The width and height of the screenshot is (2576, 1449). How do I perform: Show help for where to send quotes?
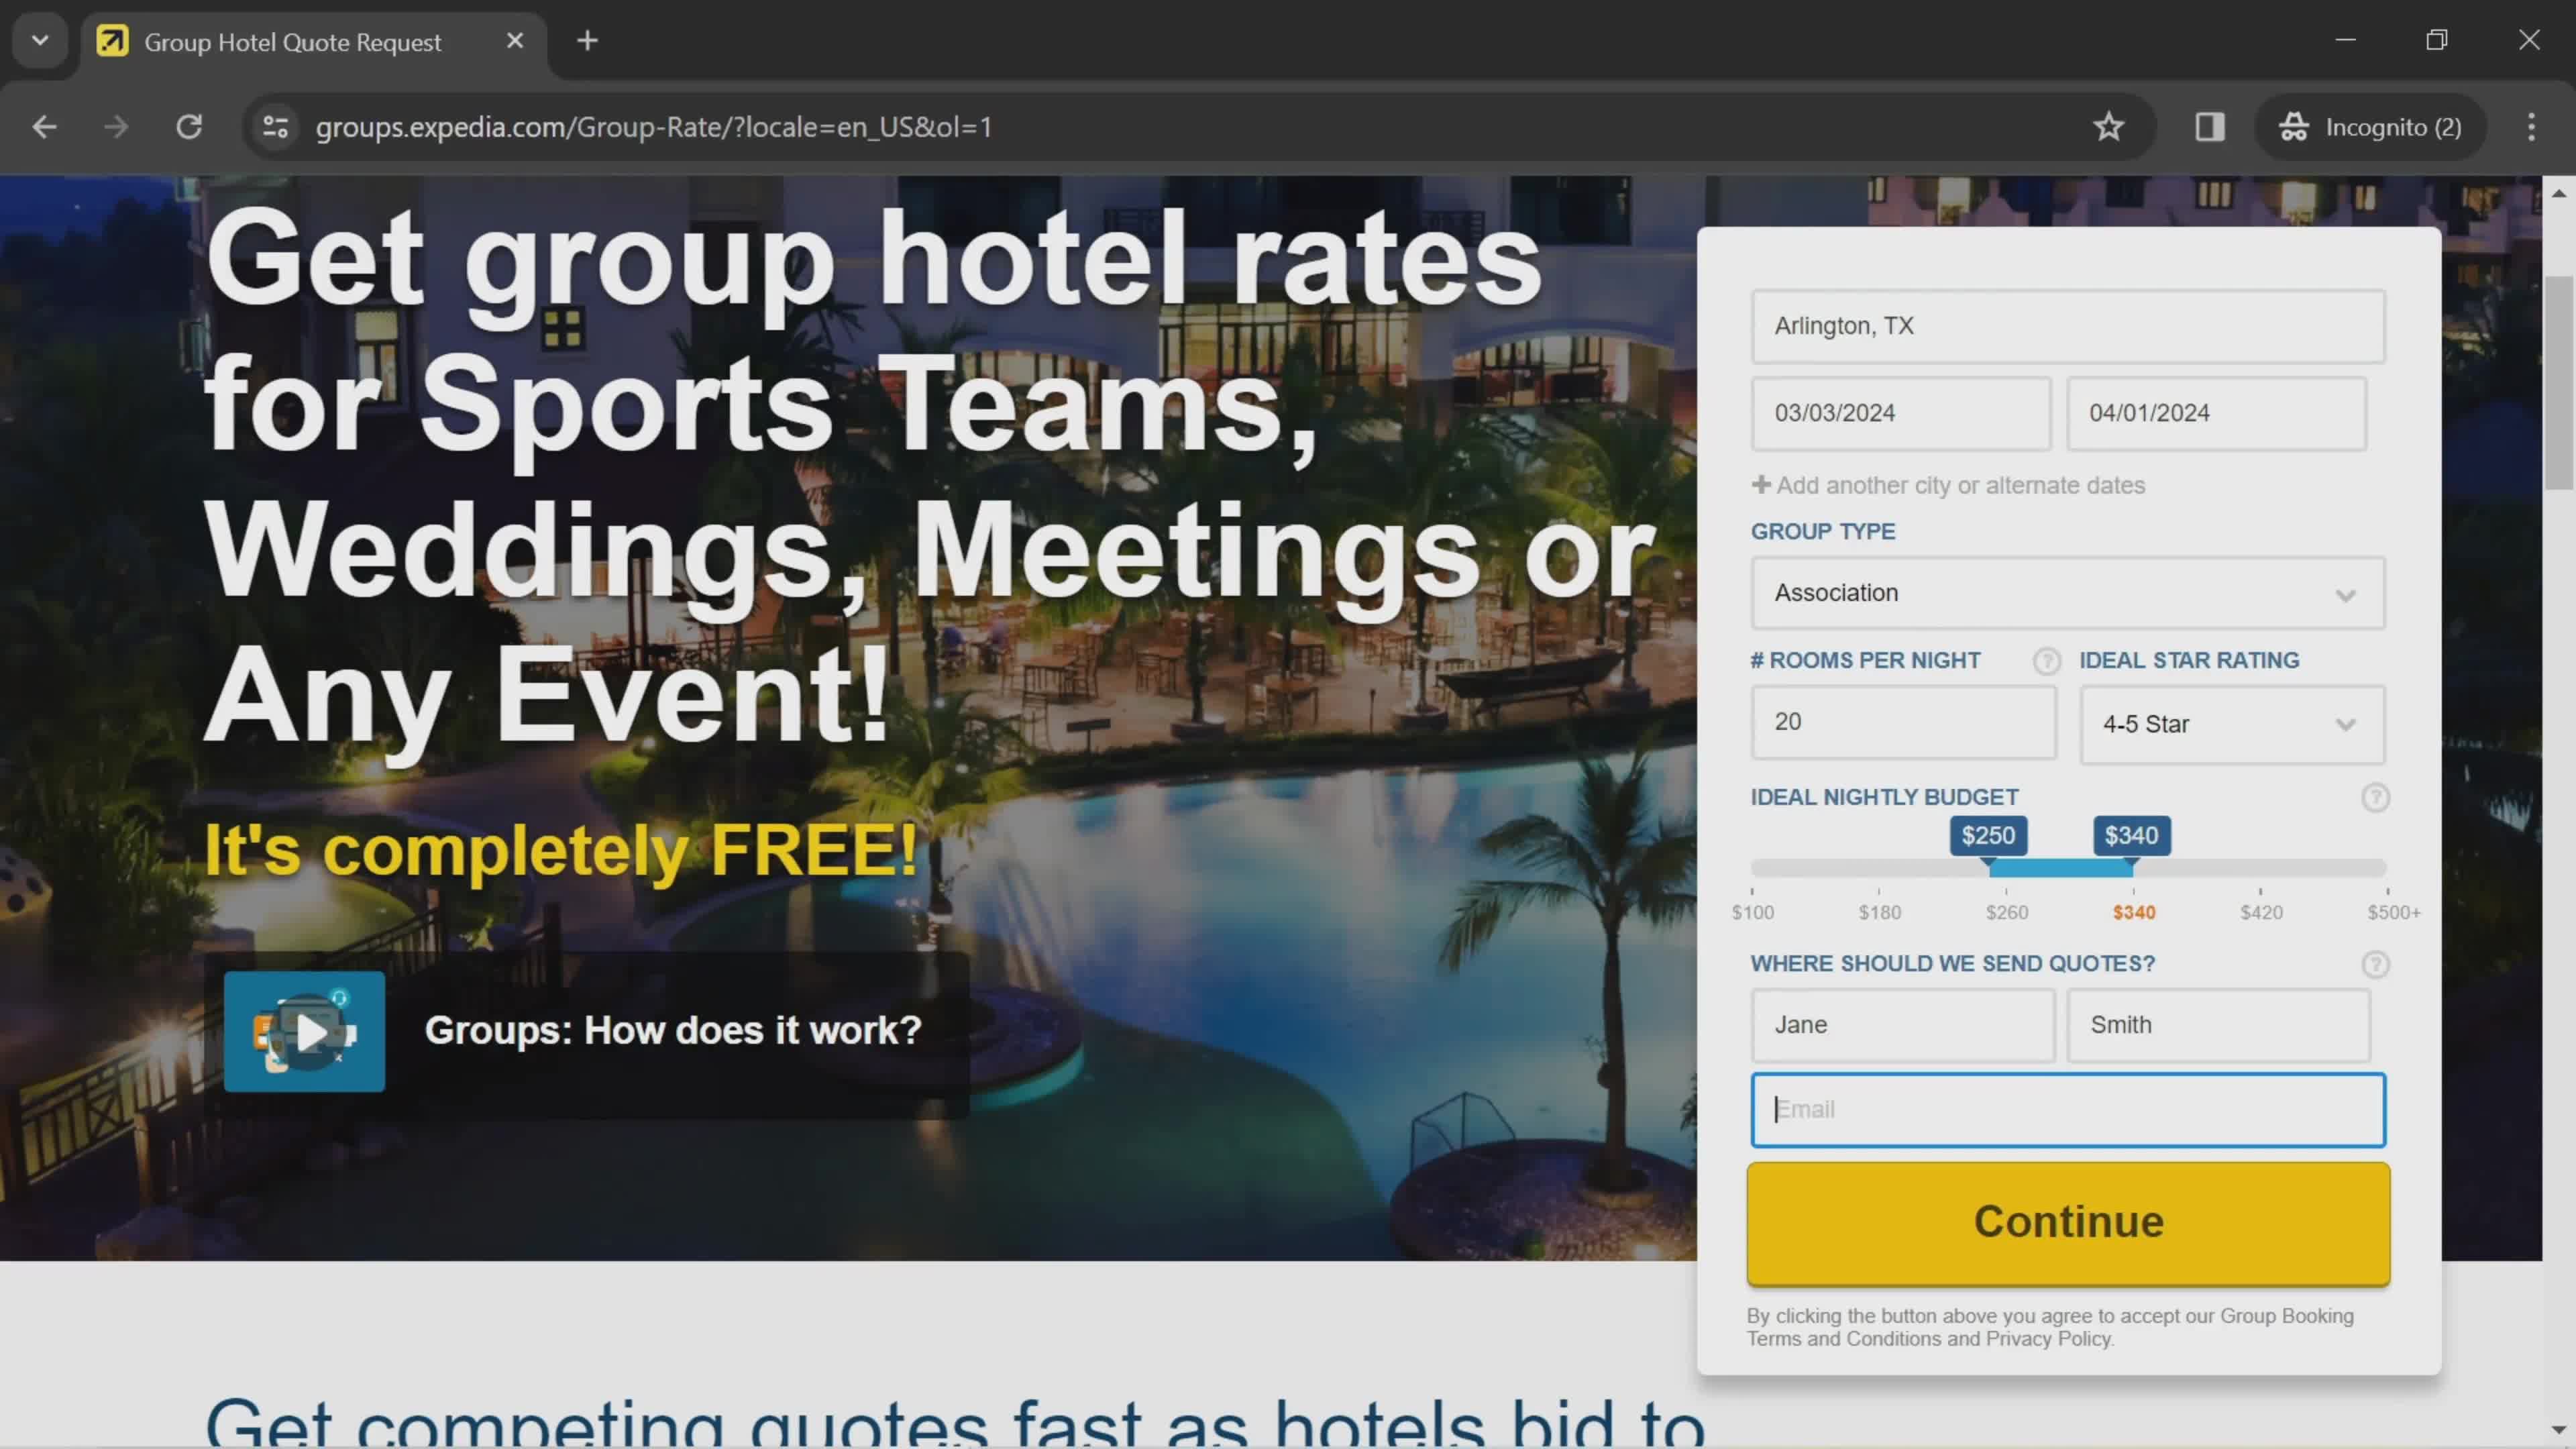pos(2375,964)
